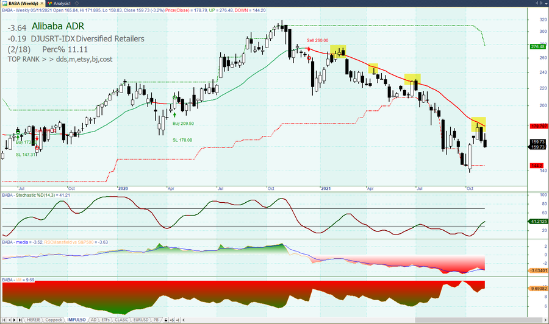
Task: Click red 178.787 price axis label
Action: click(539, 126)
